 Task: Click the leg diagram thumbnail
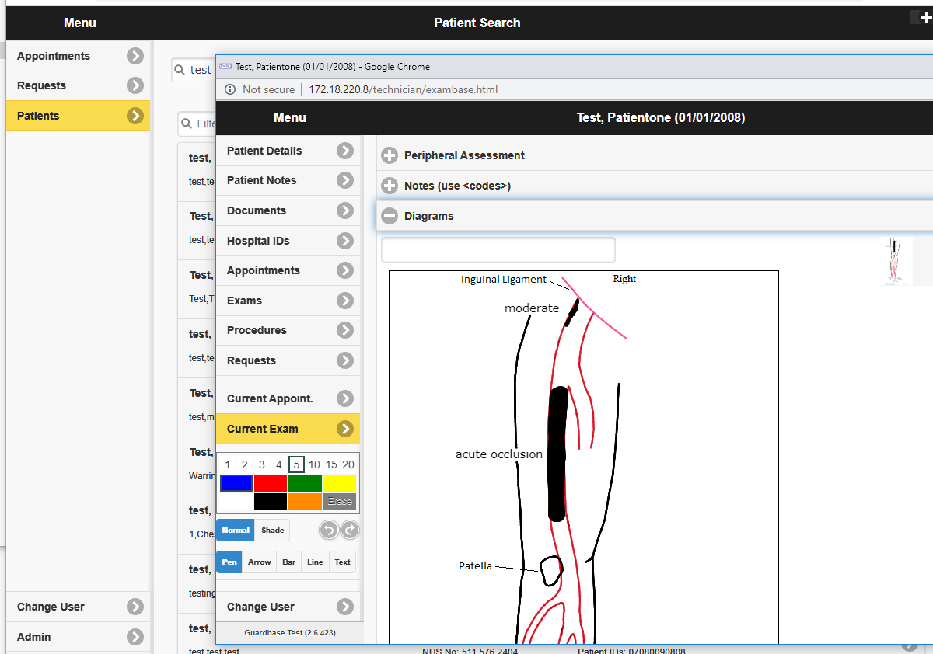pyautogui.click(x=898, y=262)
